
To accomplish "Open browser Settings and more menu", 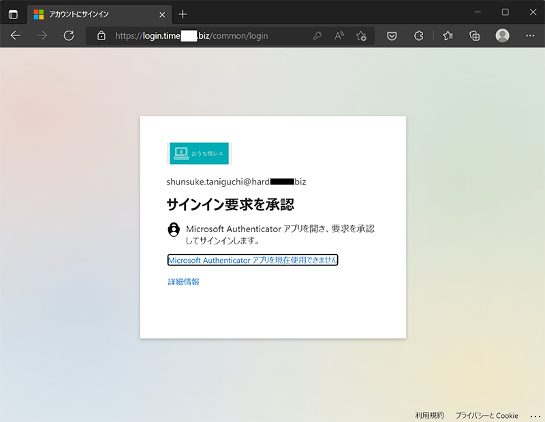I will pos(530,35).
